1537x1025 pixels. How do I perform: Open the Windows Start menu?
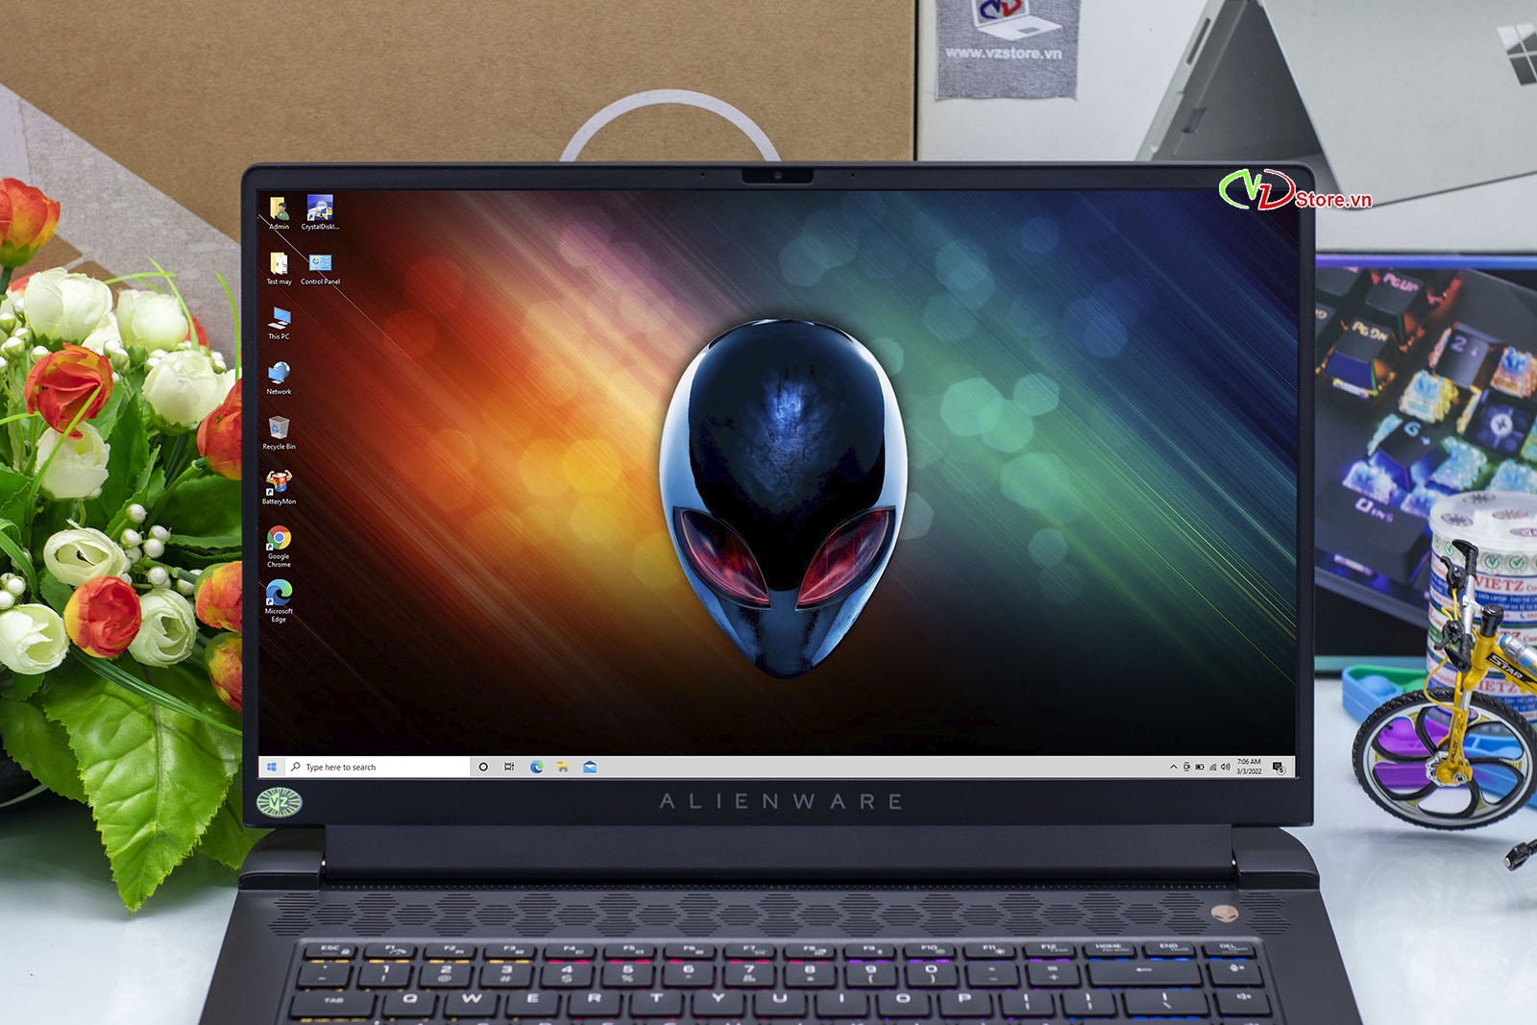tap(272, 767)
